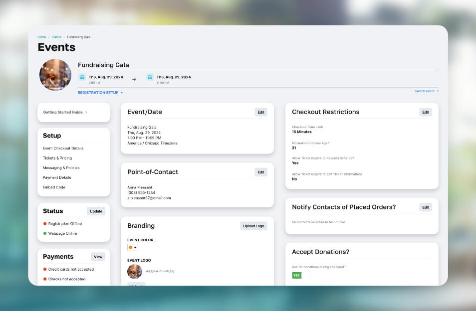Click the Fundraising Gala breadcrumb text
The image size is (476, 311).
(x=79, y=37)
